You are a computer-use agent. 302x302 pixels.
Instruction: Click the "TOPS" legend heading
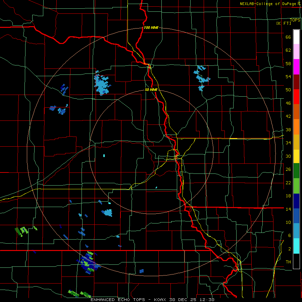click(x=295, y=20)
